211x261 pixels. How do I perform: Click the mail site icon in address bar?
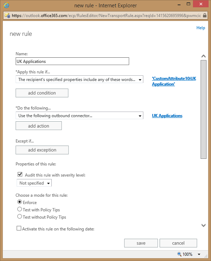coord(7,15)
